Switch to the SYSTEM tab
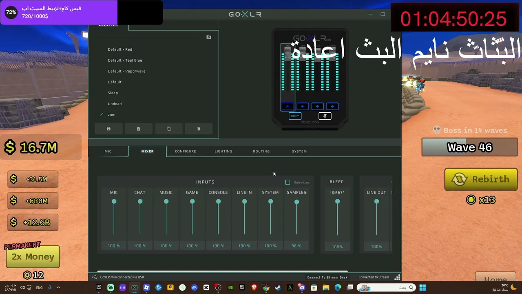This screenshot has height=294, width=522. 299,151
